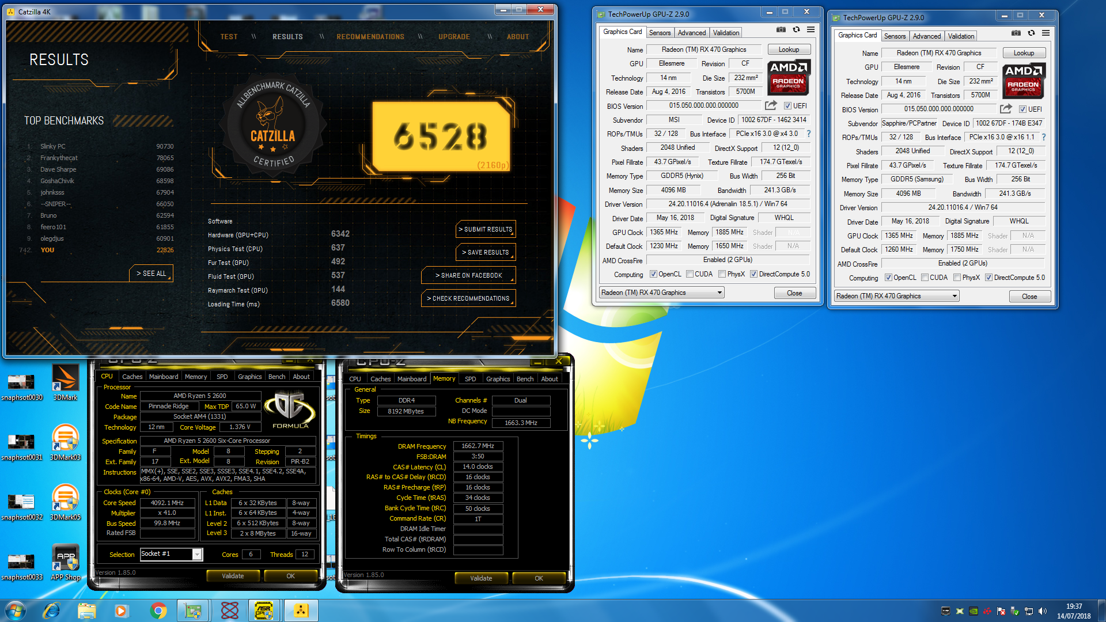Open Mainboard tab in left CPU-Z window
The image size is (1106, 622).
click(164, 377)
